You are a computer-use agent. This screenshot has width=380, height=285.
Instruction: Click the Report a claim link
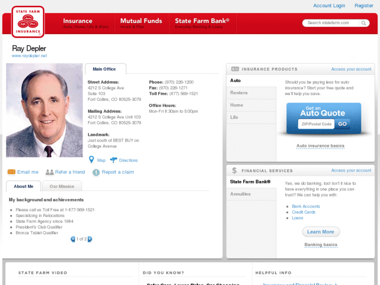118,172
